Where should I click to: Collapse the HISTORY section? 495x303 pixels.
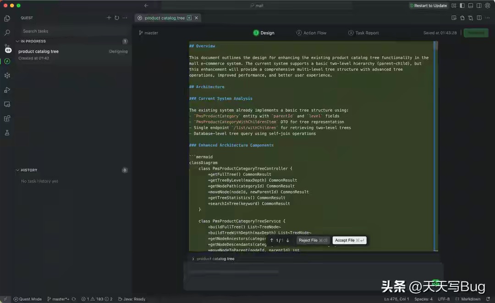(17, 170)
